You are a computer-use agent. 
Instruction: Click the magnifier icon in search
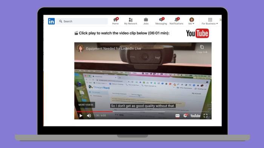[x=61, y=21]
